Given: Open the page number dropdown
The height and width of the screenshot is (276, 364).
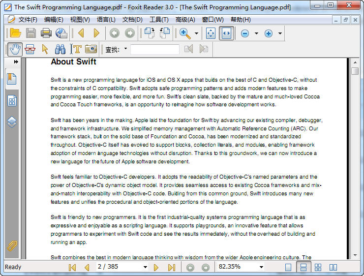Looking at the screenshot, I should click(x=145, y=267).
